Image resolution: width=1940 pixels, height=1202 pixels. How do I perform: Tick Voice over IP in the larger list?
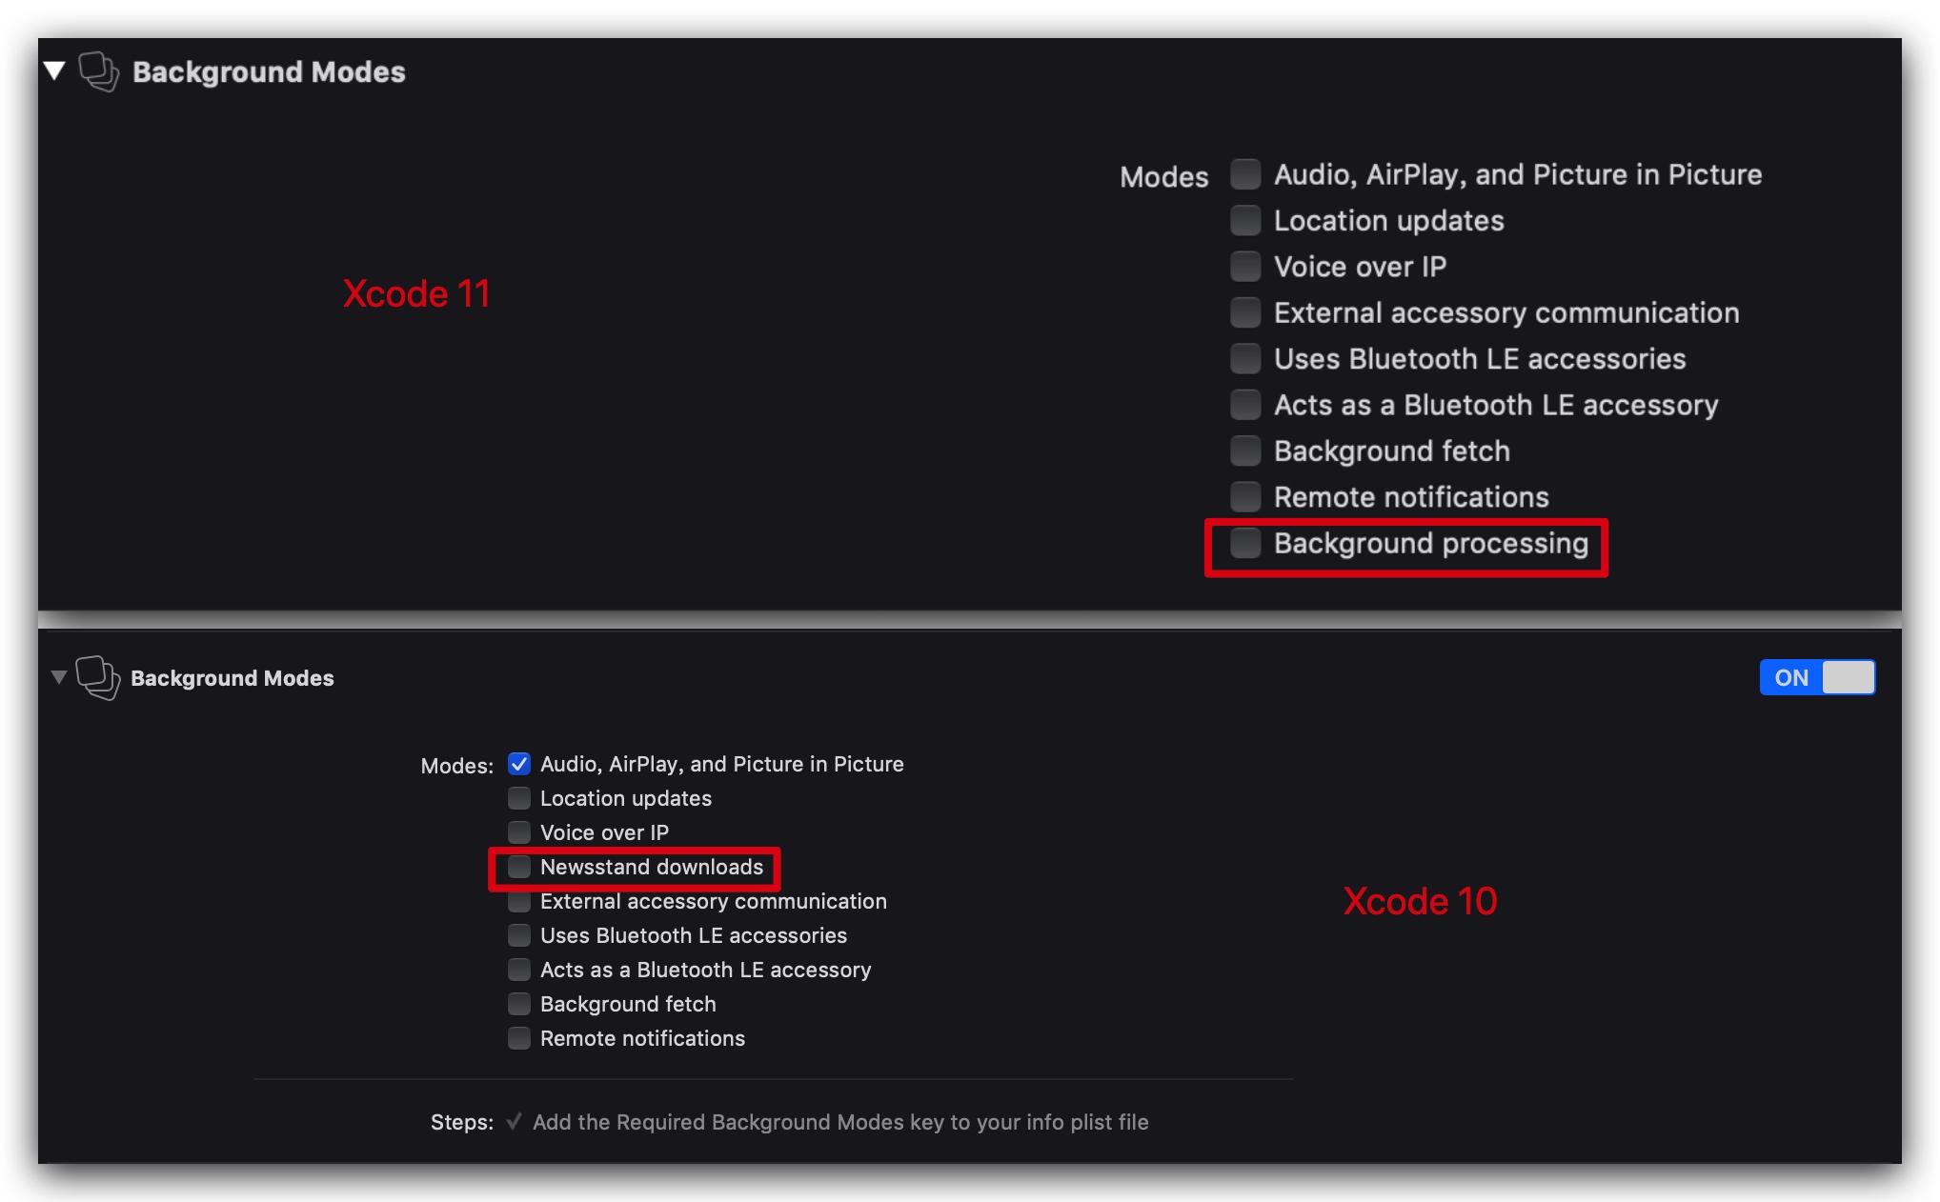pyautogui.click(x=1244, y=267)
